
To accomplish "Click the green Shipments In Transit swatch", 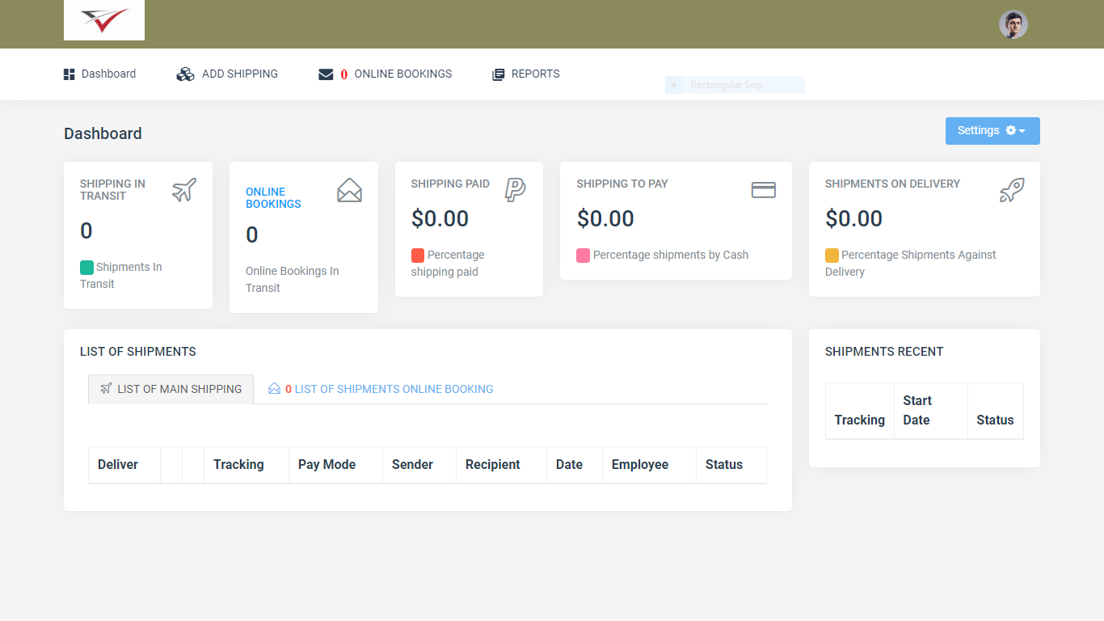I will pyautogui.click(x=86, y=268).
